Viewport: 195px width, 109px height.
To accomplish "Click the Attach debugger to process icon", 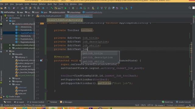I will (x=85, y=8).
